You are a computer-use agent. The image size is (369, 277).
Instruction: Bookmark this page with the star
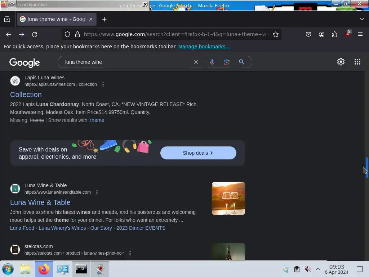pyautogui.click(x=276, y=34)
